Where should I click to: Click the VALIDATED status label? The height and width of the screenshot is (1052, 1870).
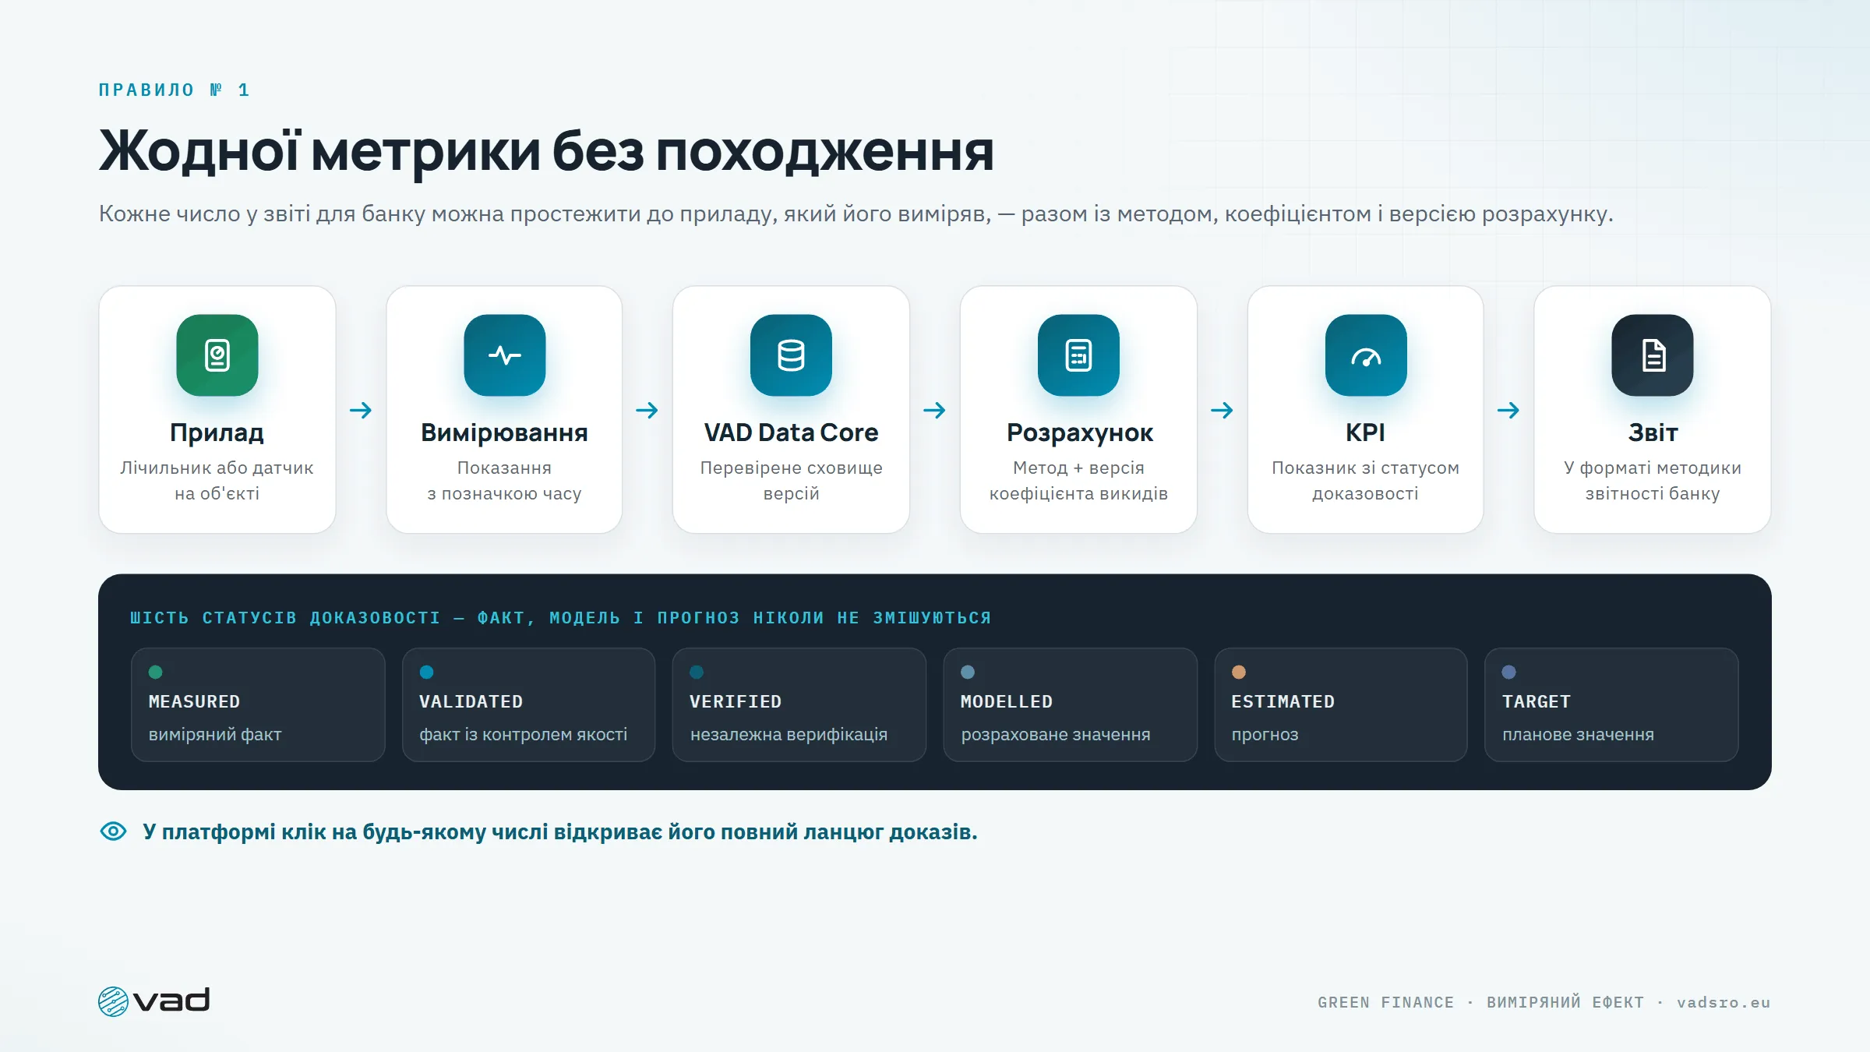[x=471, y=701]
